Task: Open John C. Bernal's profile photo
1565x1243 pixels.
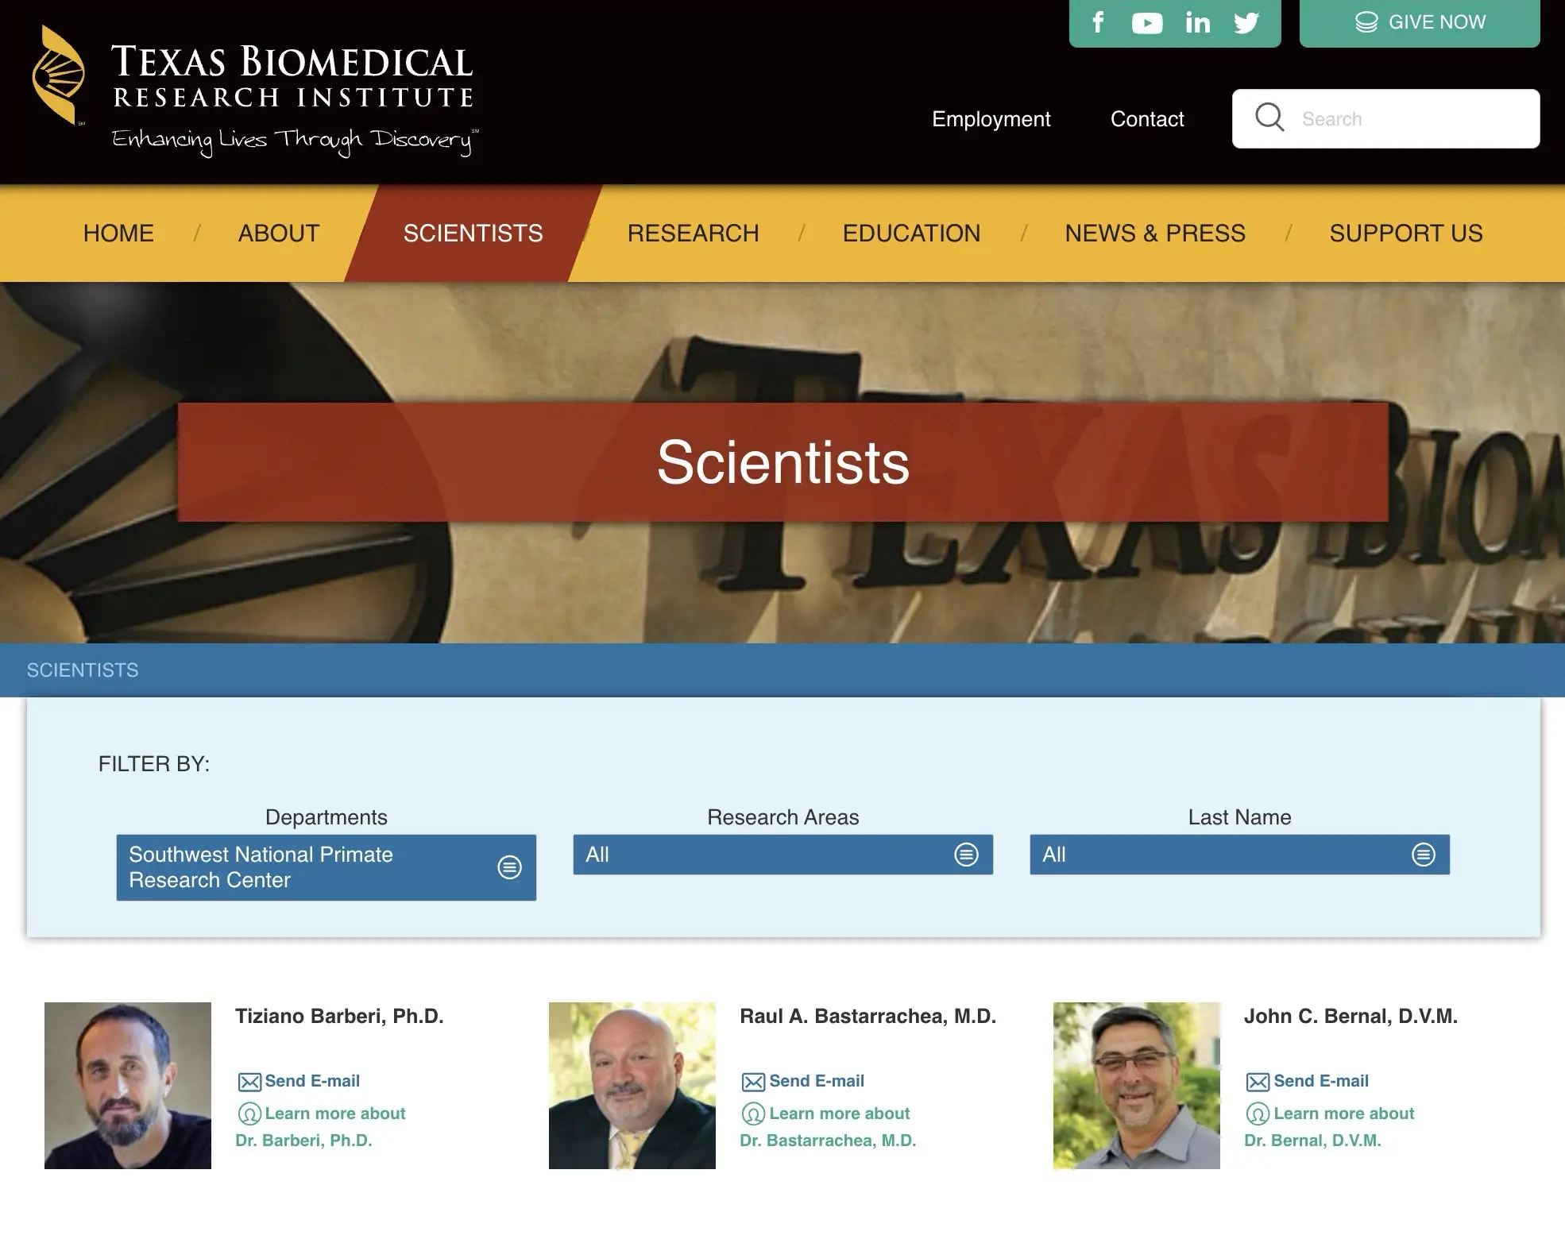Action: coord(1137,1086)
